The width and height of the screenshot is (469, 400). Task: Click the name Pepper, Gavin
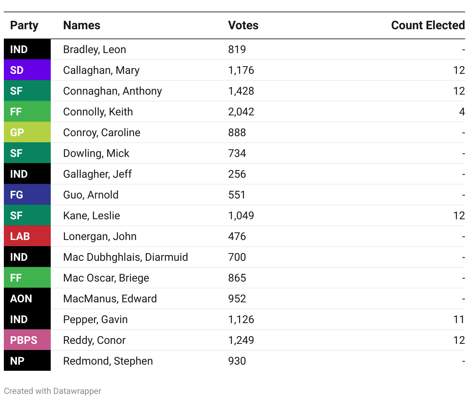95,319
